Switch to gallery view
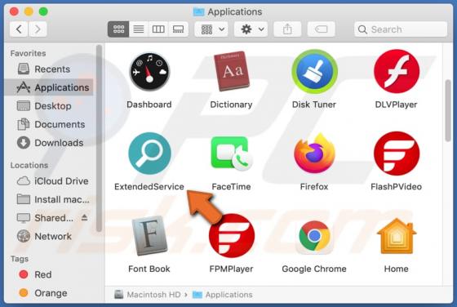 (x=178, y=29)
